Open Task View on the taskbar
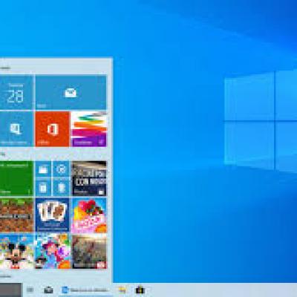Screen dimensions: 297x297 pyautogui.click(x=30, y=290)
